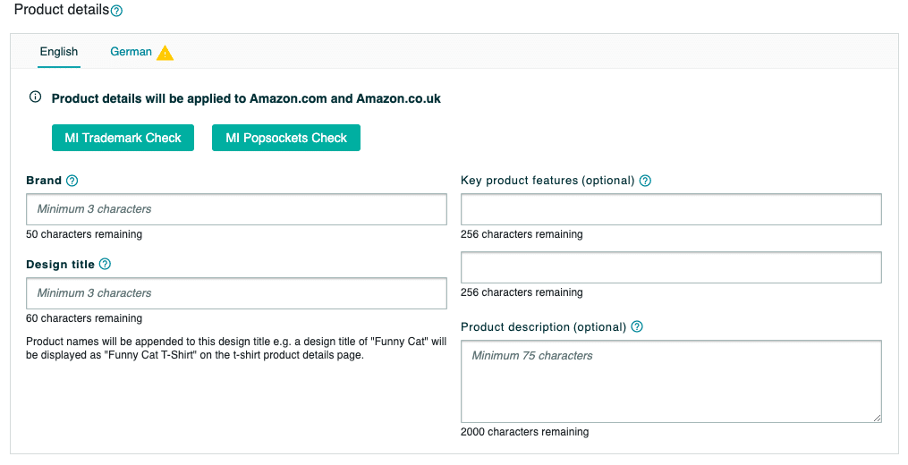Viewport: 908px width, 465px height.
Task: Focus the first key product feature field
Action: 671,209
